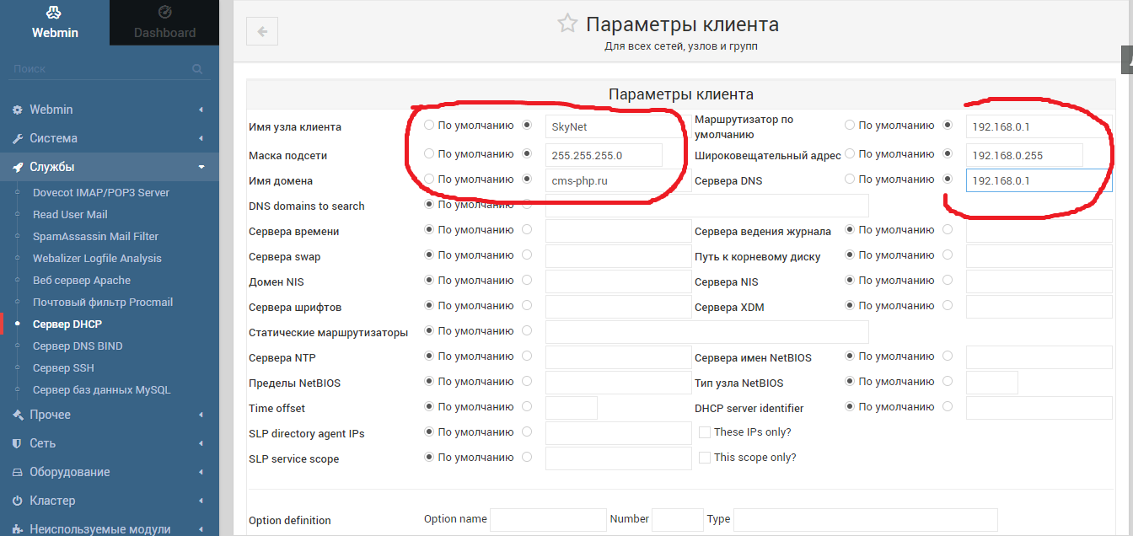Click the Маска подсети field 255.255.255.0
The height and width of the screenshot is (536, 1133).
pyautogui.click(x=604, y=155)
